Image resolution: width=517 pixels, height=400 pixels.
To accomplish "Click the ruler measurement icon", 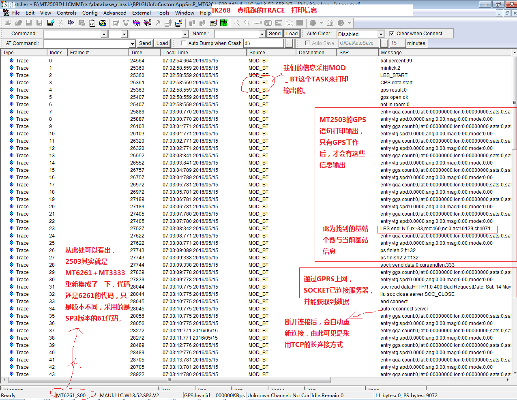I will coord(257,23).
